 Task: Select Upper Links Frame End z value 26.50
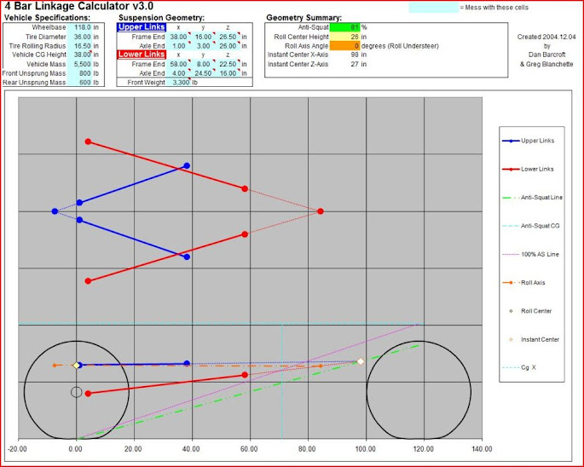[x=228, y=37]
